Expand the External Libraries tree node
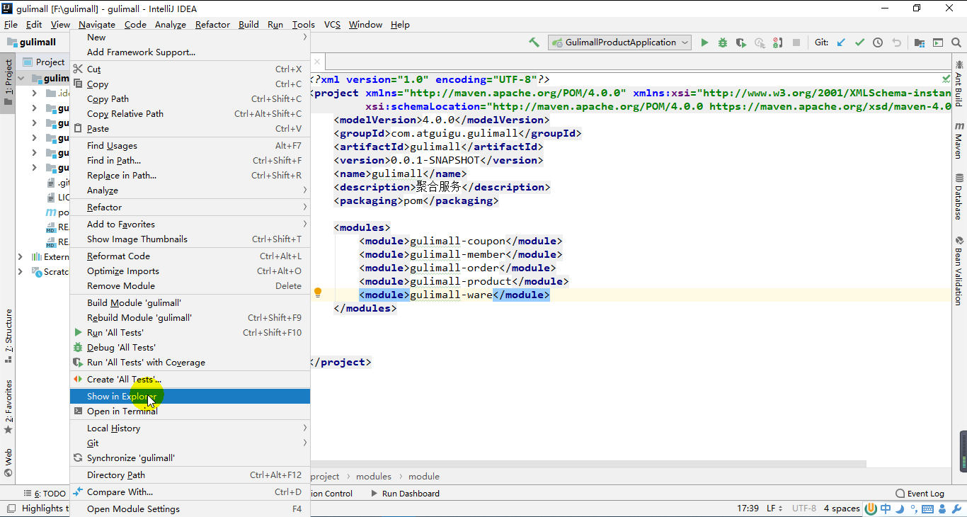The width and height of the screenshot is (967, 517). (21, 257)
